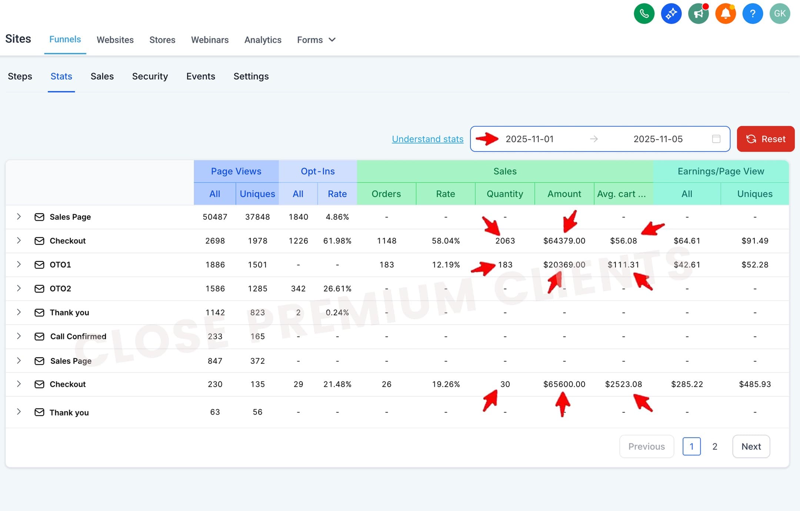Expand the Call Confirmed row
Screen dimensions: 800x511
(19, 336)
